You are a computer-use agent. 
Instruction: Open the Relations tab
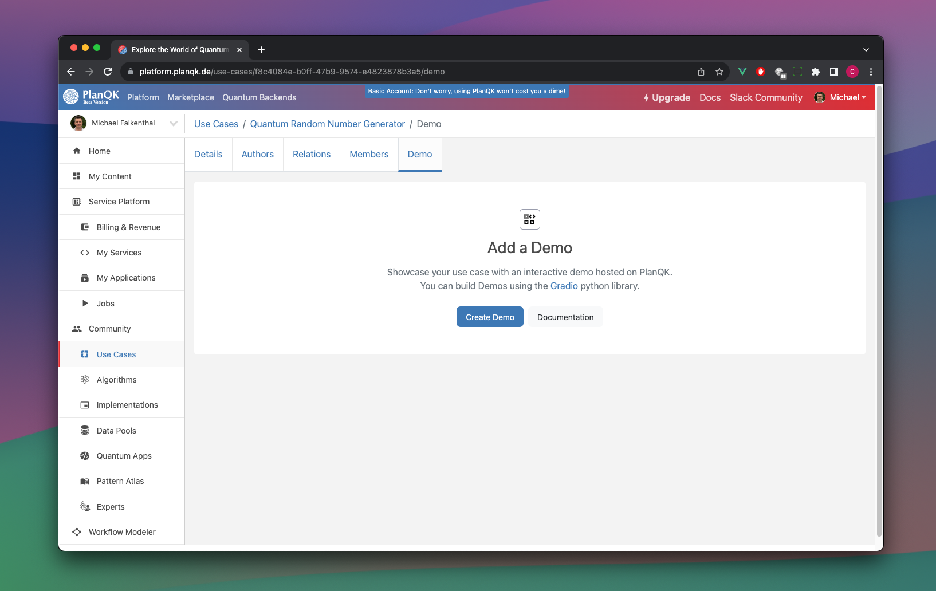(312, 155)
